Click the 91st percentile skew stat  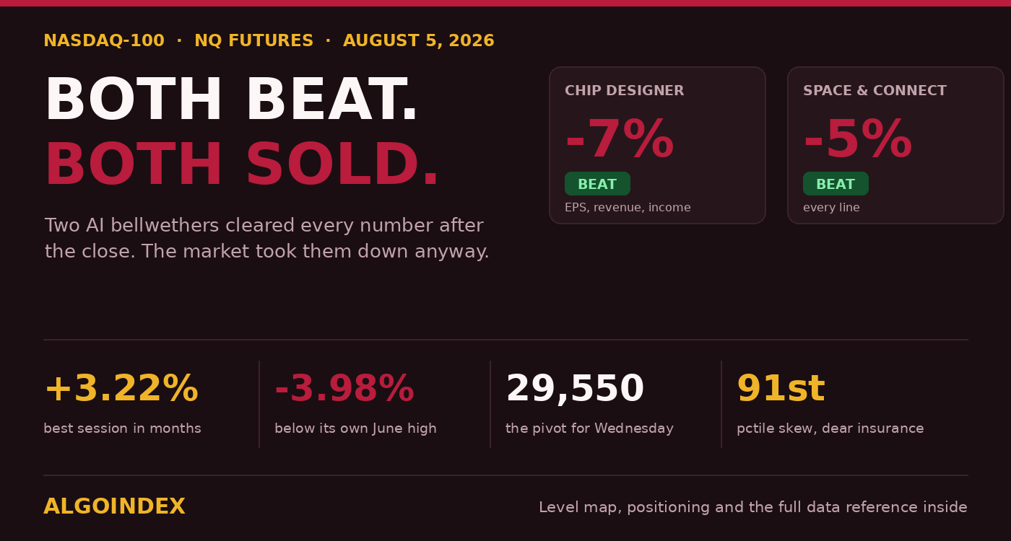coord(781,389)
